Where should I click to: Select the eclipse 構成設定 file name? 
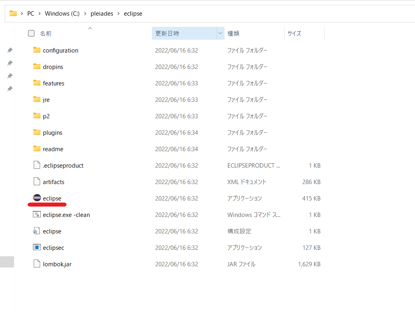pyautogui.click(x=52, y=231)
